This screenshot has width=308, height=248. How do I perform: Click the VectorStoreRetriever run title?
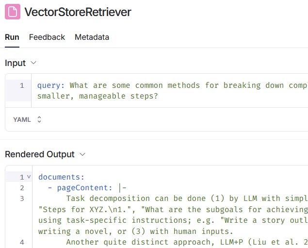click(x=78, y=12)
